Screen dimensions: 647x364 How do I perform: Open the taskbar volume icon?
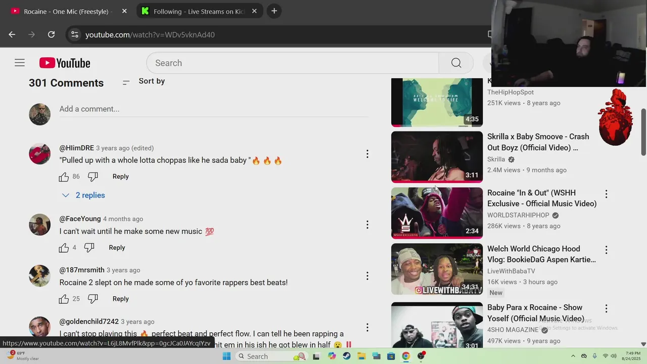pos(615,356)
